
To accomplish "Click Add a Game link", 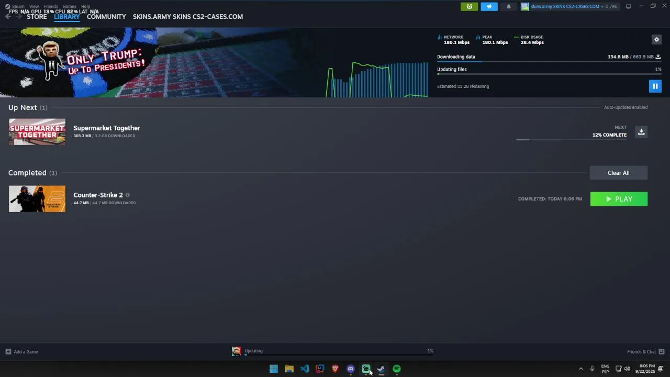I will [x=26, y=351].
